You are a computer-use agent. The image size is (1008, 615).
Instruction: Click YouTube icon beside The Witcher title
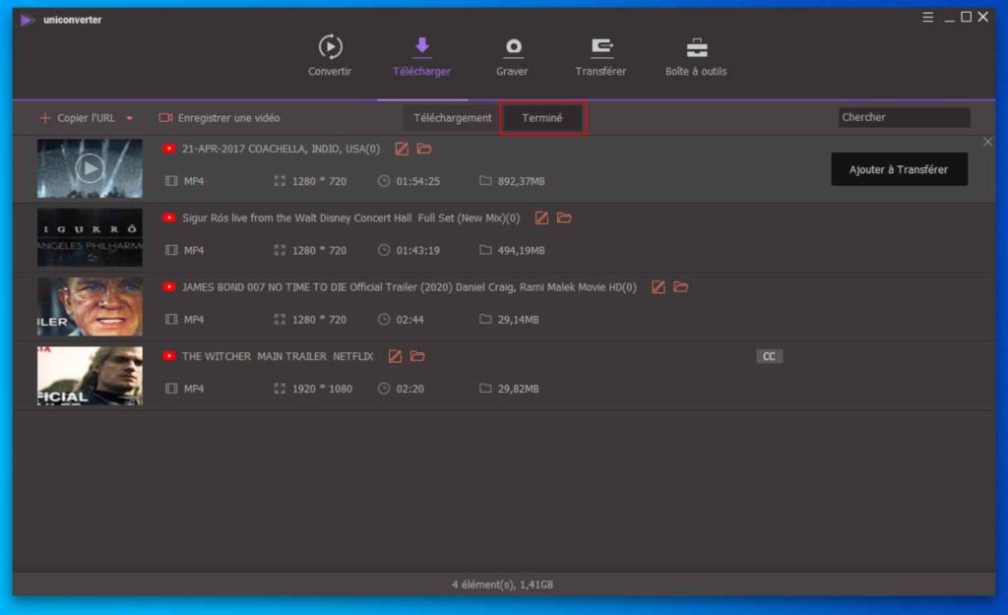point(169,356)
